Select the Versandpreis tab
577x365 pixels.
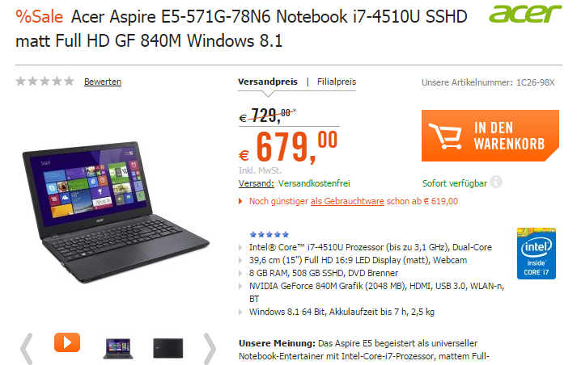[268, 82]
